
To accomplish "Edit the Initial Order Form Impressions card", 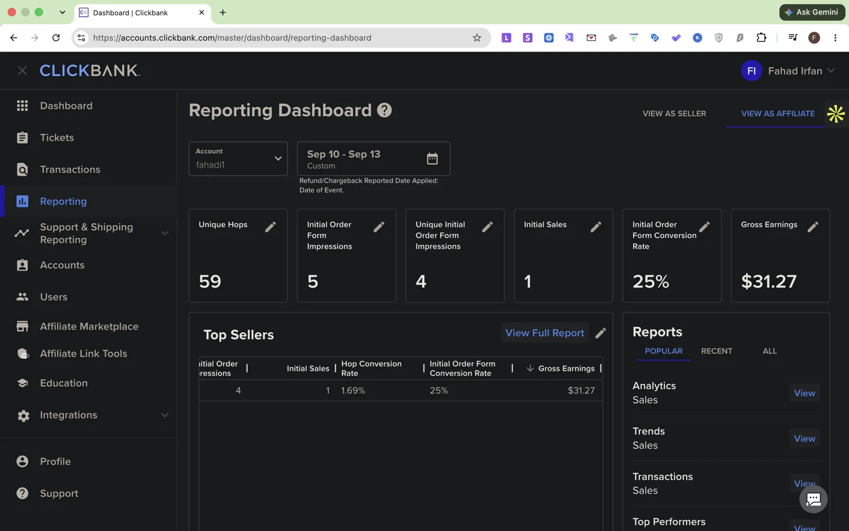I will pyautogui.click(x=379, y=226).
